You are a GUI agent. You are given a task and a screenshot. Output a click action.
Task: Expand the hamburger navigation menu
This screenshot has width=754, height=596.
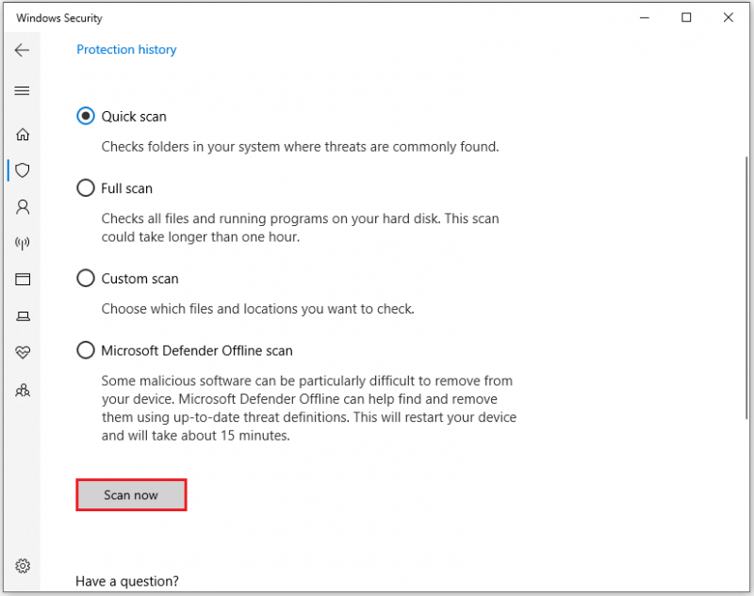[22, 90]
